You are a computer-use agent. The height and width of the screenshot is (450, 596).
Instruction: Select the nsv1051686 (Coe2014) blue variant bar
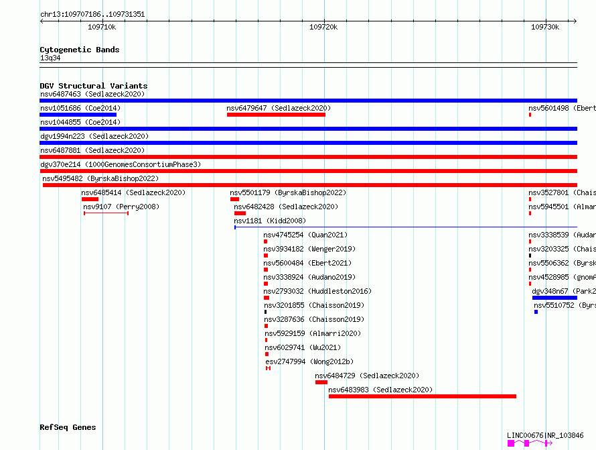coord(78,115)
